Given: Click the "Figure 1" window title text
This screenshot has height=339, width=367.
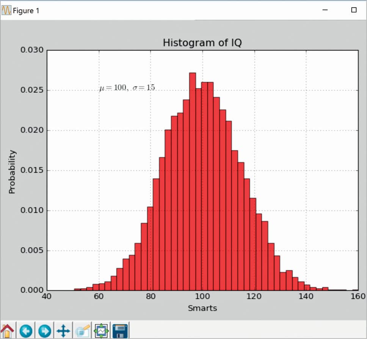Looking at the screenshot, I should (26, 11).
